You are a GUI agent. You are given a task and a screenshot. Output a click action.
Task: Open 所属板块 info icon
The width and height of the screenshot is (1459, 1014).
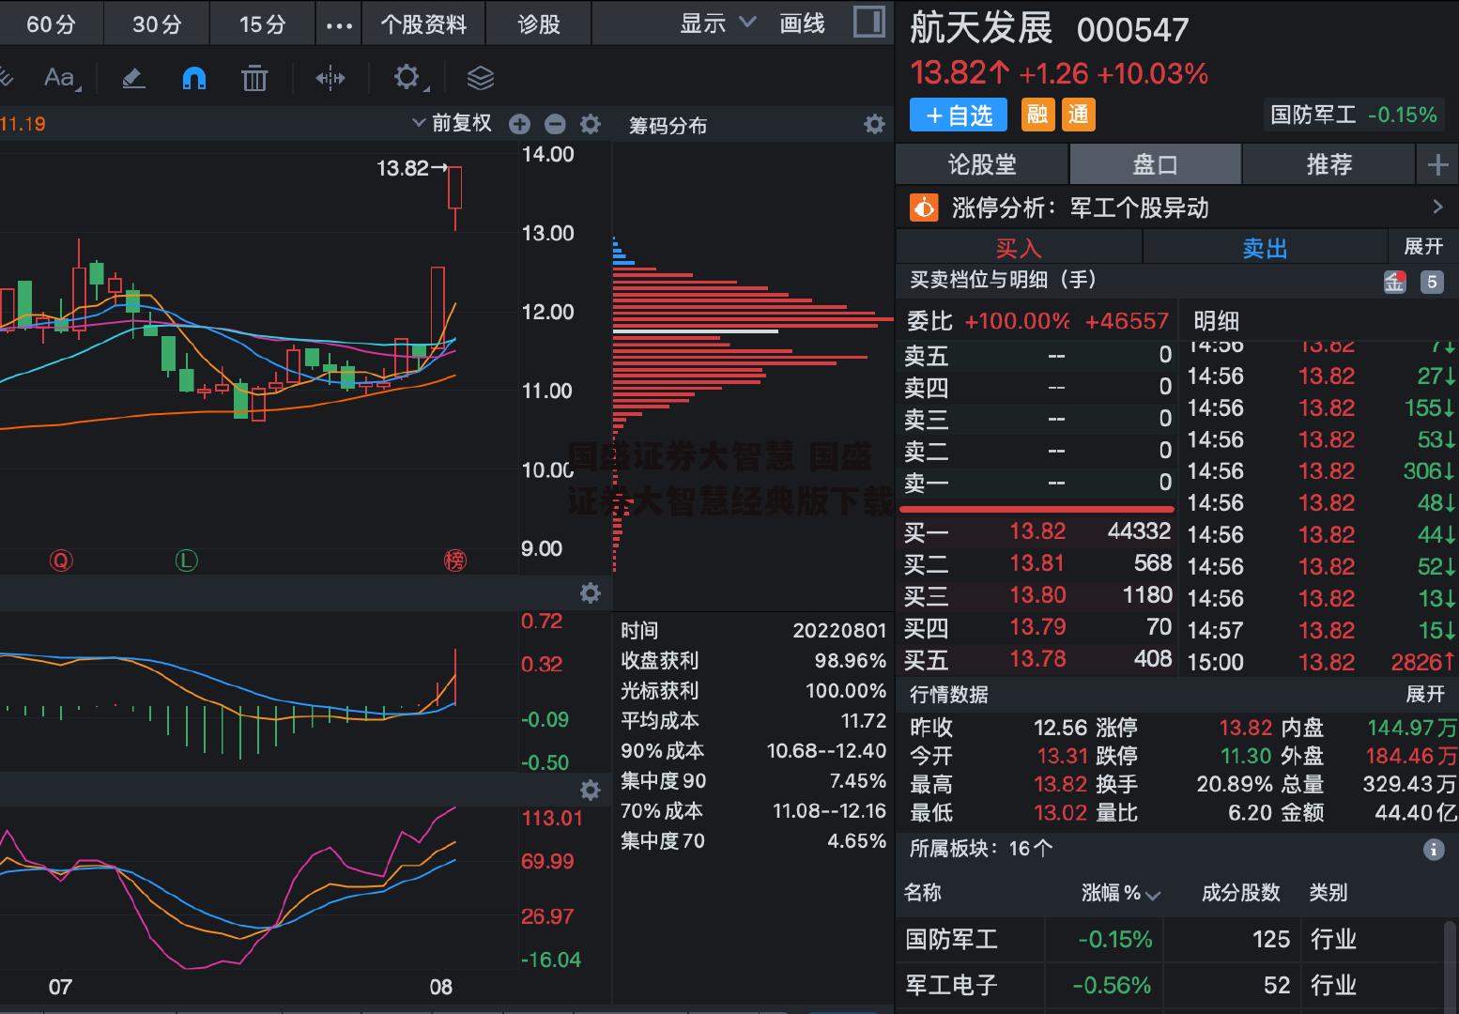[1433, 850]
